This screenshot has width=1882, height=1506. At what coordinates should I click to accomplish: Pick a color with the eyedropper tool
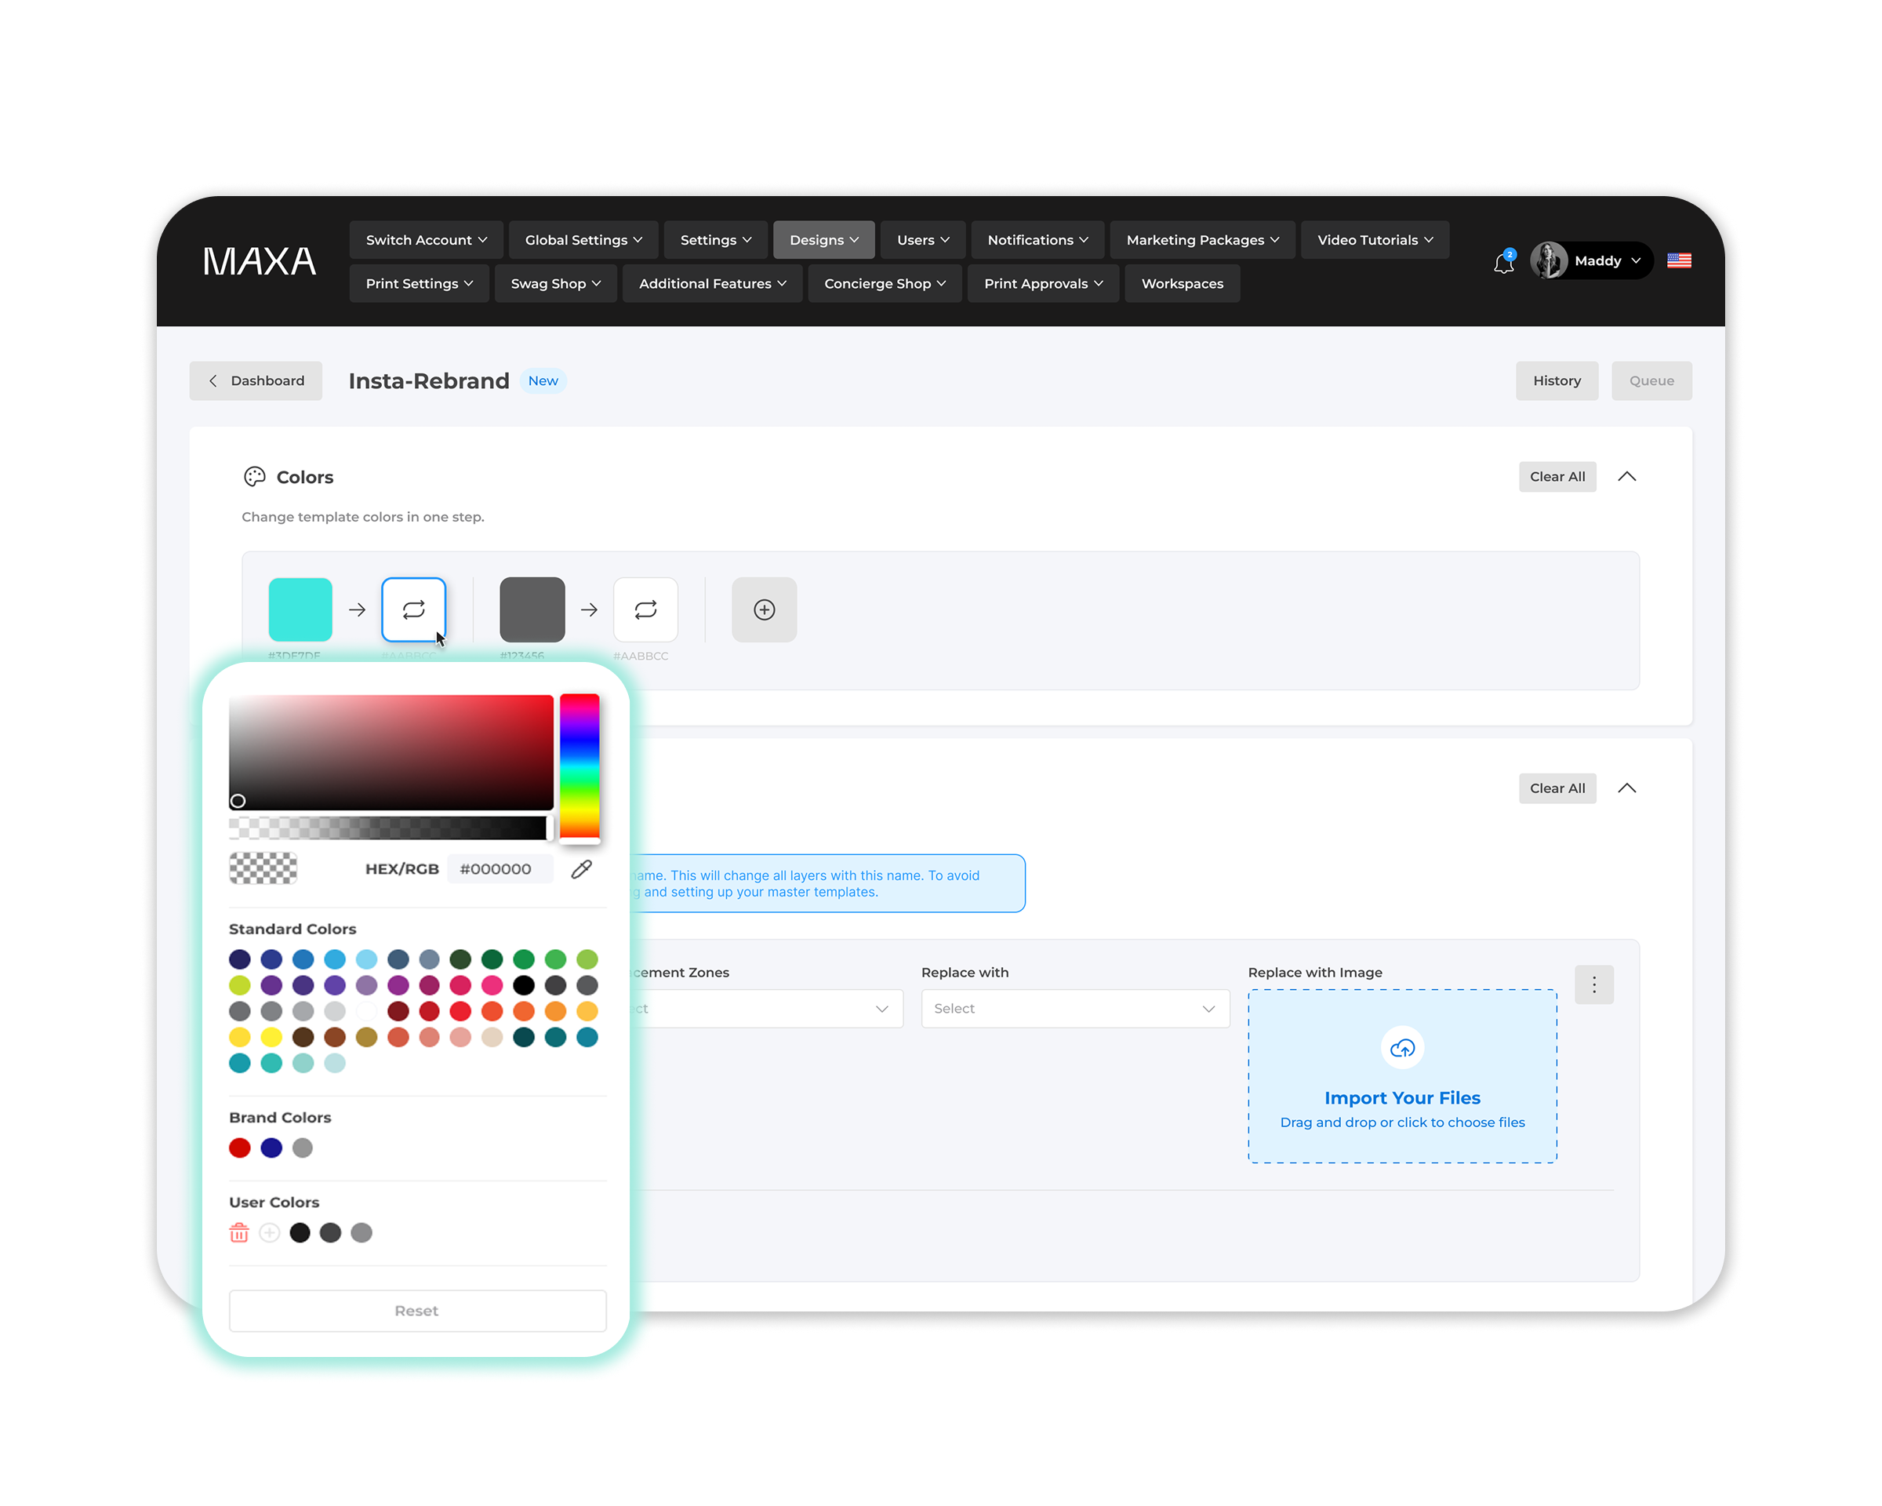[581, 868]
